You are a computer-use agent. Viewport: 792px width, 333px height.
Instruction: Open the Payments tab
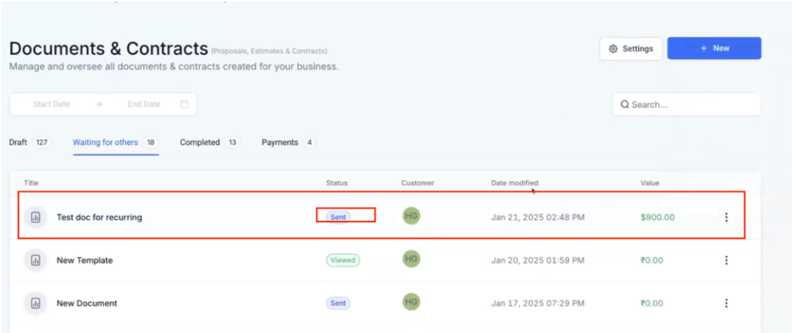[x=280, y=142]
